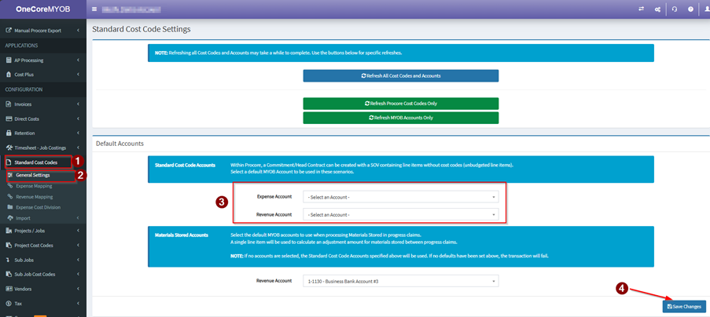Click Refresh All Cost Codes and Accounts

tap(401, 75)
